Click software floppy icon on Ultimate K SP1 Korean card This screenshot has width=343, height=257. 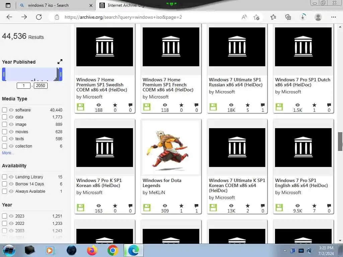(213, 207)
